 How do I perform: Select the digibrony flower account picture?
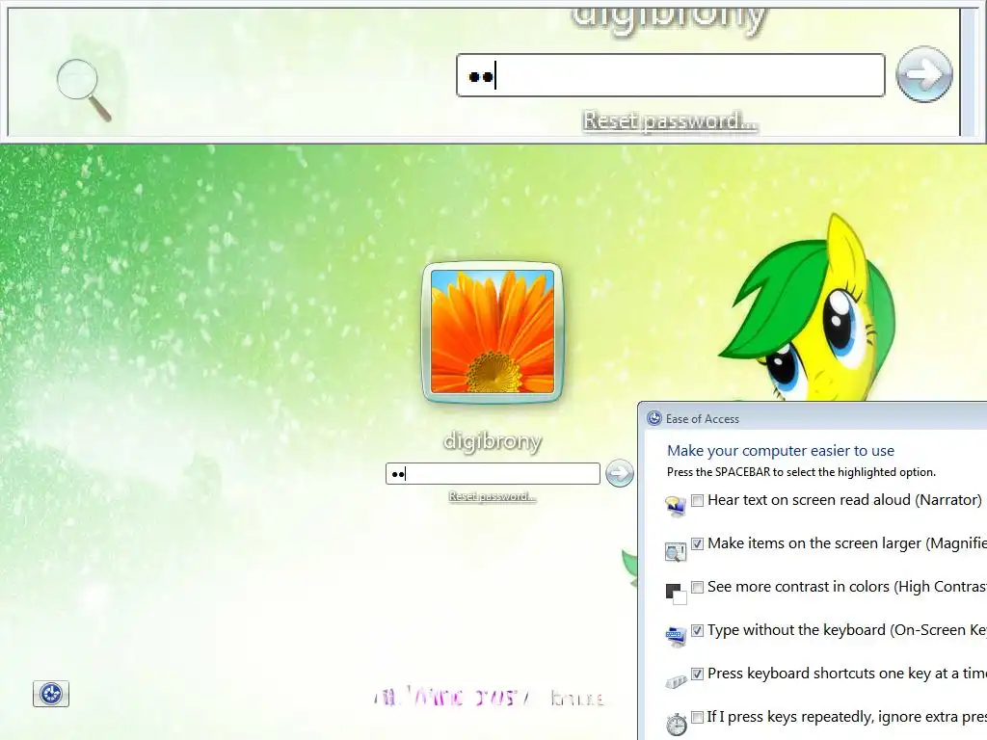[x=493, y=332]
